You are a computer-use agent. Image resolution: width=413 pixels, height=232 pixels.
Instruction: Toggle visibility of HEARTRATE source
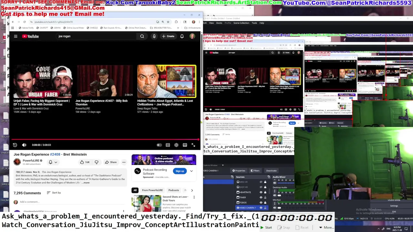pyautogui.click(x=261, y=192)
